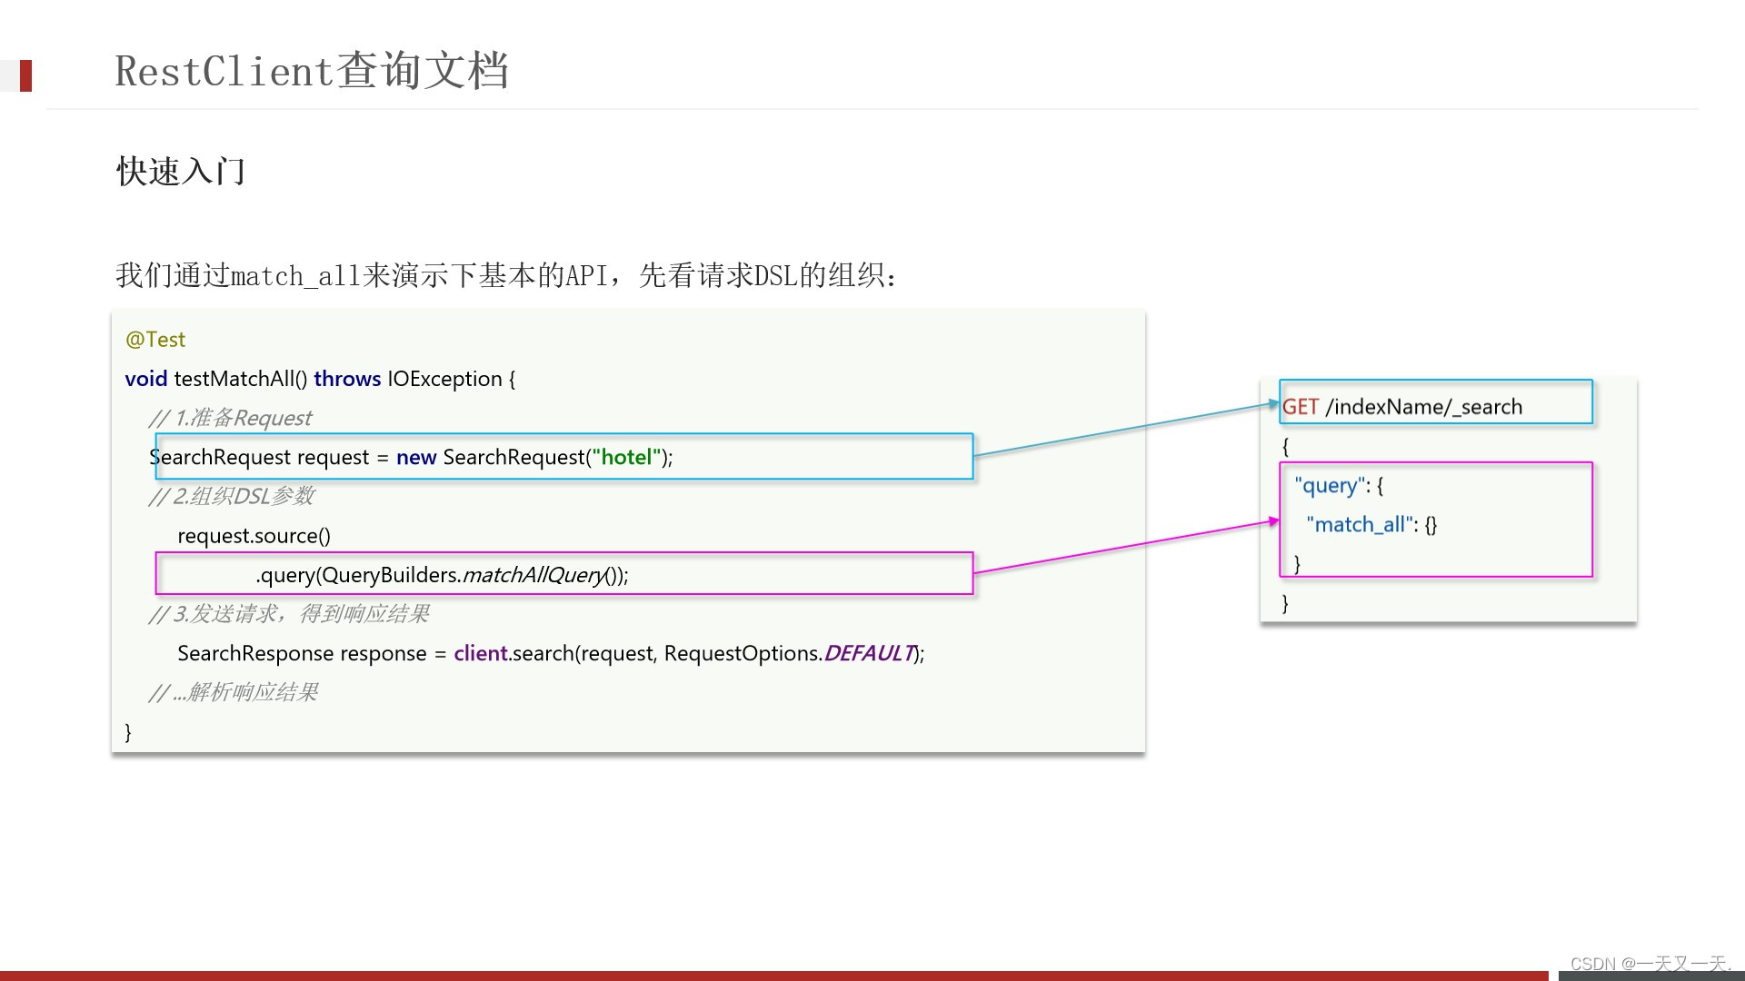
Task: Click the comment "// ...解析响应结果"
Action: pos(234,692)
